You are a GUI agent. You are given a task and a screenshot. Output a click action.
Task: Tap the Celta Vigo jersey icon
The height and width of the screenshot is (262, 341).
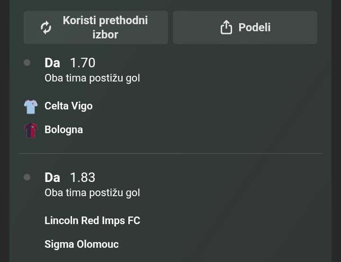coord(31,106)
